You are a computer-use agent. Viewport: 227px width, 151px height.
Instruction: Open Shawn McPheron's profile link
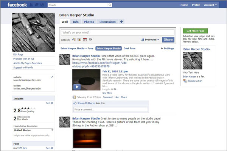coord(86,103)
